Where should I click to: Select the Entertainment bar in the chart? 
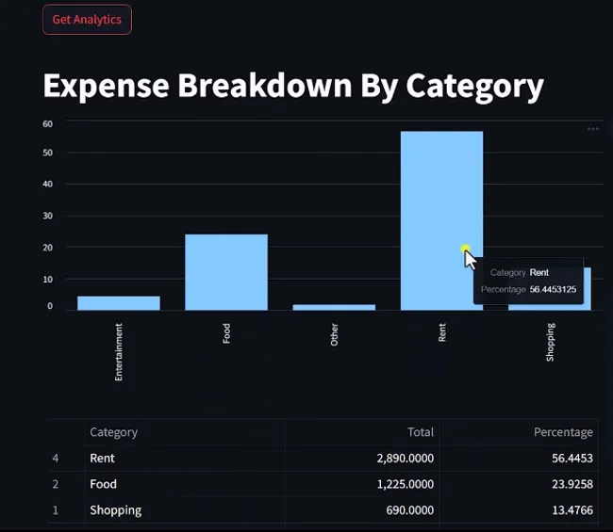tap(119, 303)
